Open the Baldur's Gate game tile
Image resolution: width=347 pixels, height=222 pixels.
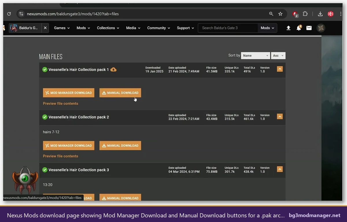tap(25, 28)
